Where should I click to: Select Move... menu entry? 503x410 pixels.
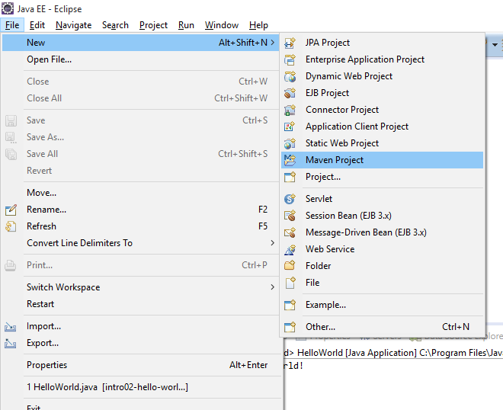tap(140, 193)
